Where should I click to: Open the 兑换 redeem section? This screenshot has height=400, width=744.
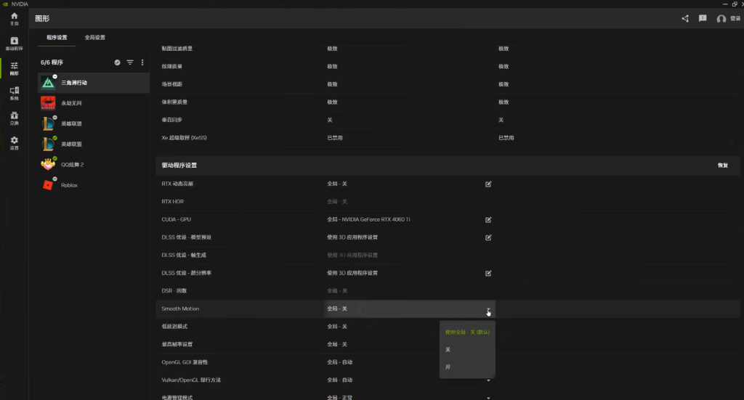pyautogui.click(x=15, y=118)
